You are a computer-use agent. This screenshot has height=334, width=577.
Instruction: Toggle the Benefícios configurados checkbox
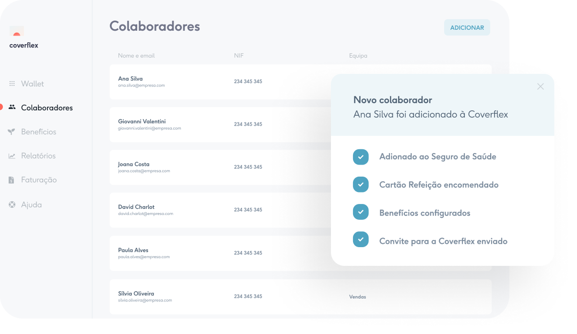(361, 213)
